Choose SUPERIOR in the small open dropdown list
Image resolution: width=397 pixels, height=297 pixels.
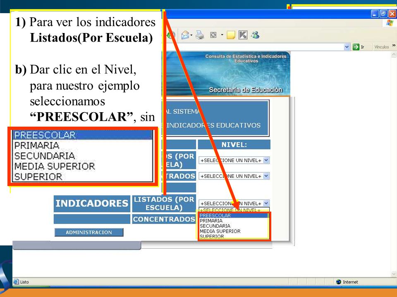click(233, 236)
